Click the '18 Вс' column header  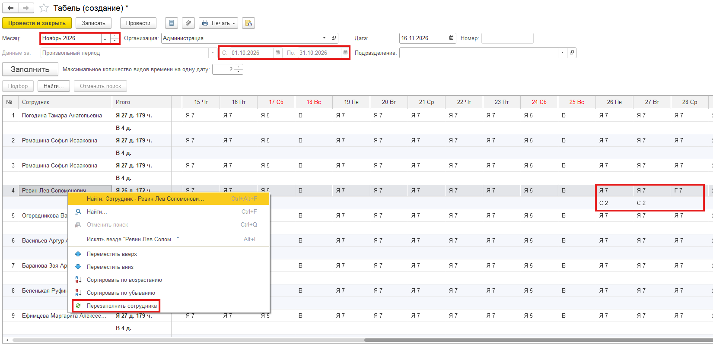click(314, 102)
